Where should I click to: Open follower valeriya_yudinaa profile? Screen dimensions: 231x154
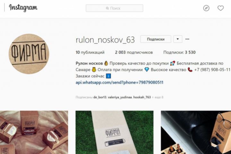click(120, 97)
